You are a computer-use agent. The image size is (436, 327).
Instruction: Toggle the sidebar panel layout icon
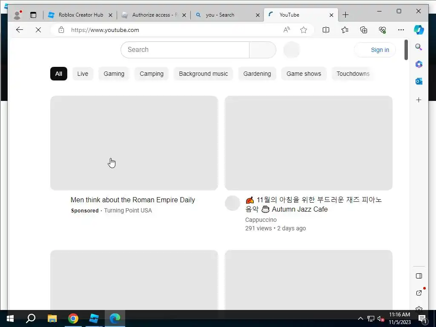pyautogui.click(x=419, y=276)
